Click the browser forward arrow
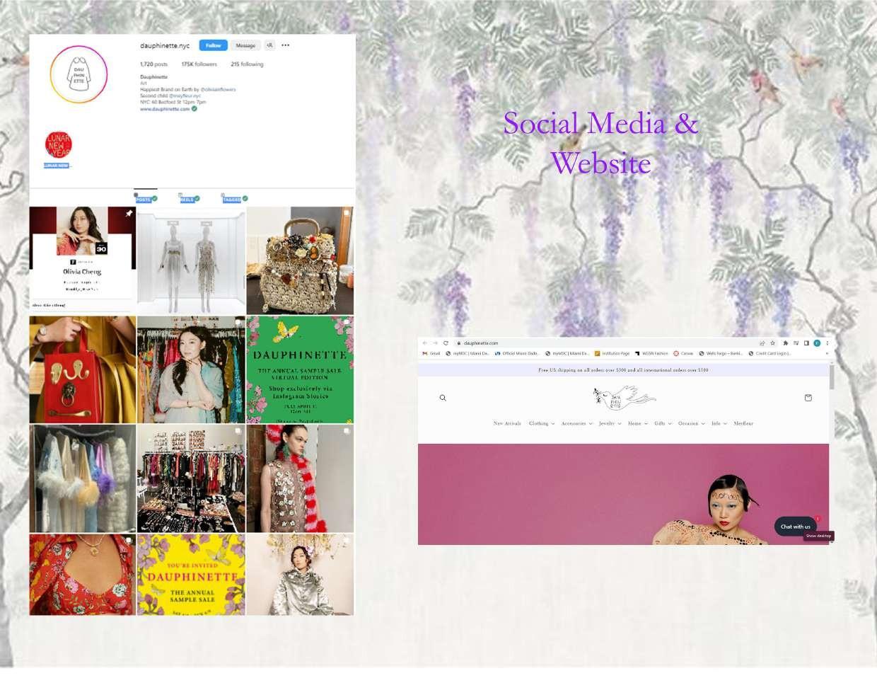Screen dimensions: 877x678 click(x=435, y=343)
